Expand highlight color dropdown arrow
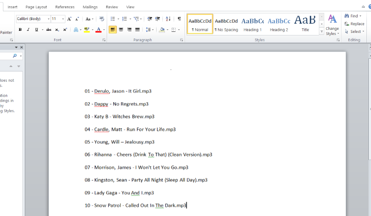 (x=93, y=30)
